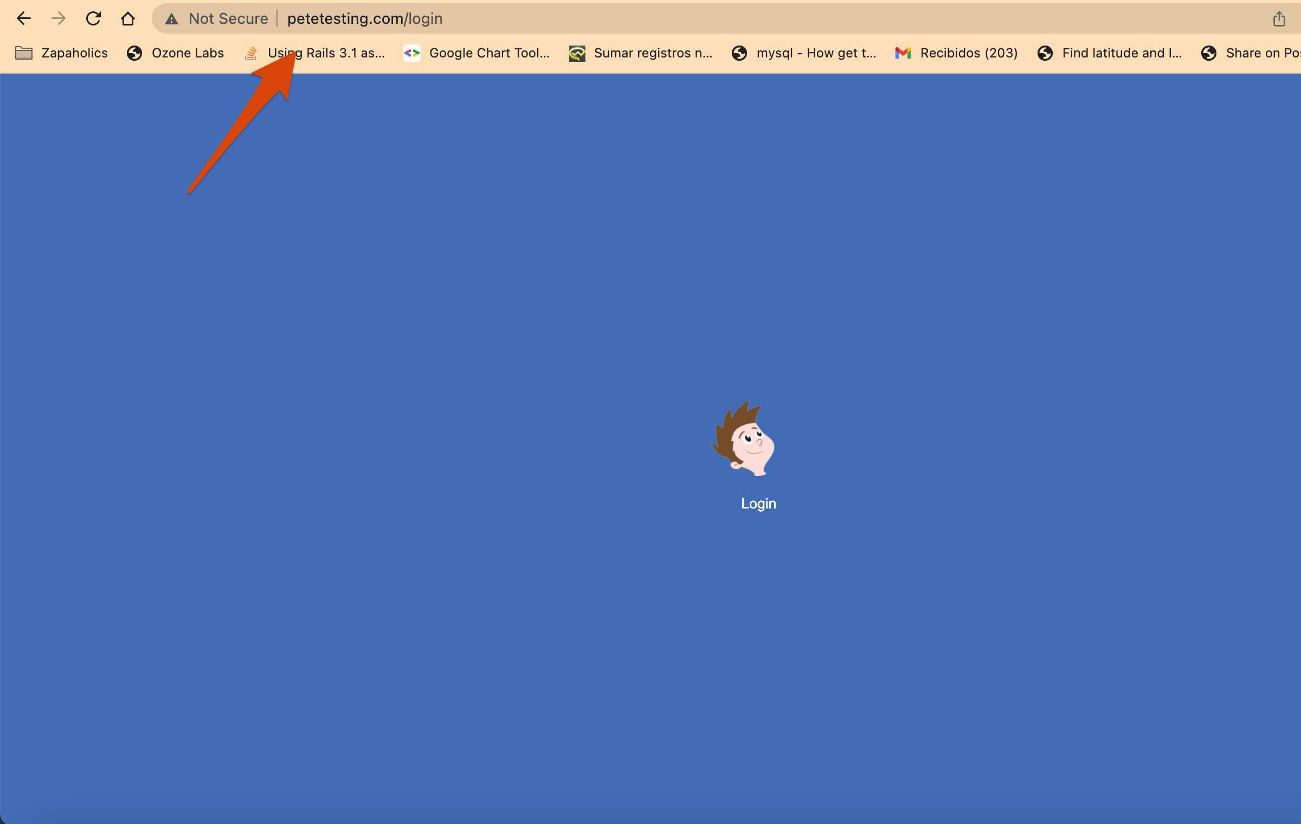The height and width of the screenshot is (824, 1301).
Task: Click the cartoon boy avatar image
Action: [744, 438]
